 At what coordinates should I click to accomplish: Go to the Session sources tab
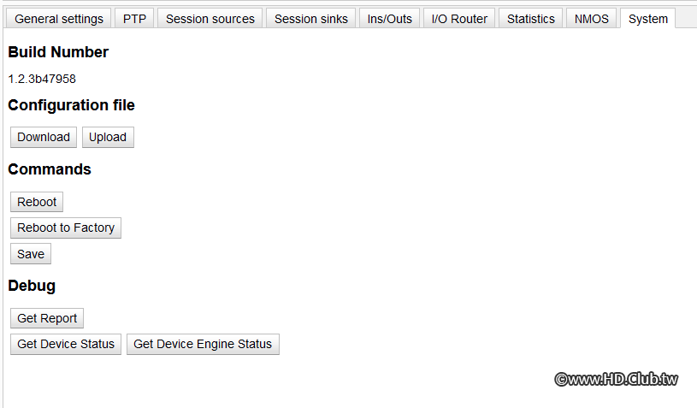coord(210,19)
